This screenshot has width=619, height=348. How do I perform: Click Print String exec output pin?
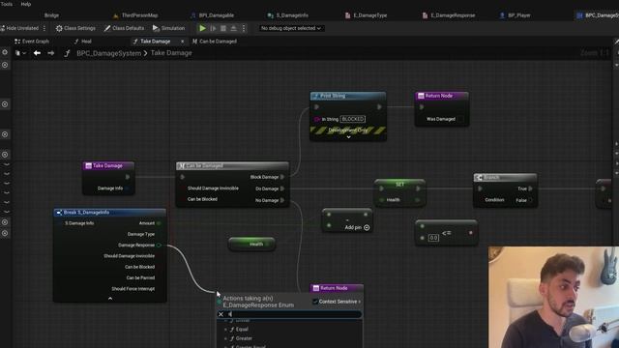(x=379, y=107)
